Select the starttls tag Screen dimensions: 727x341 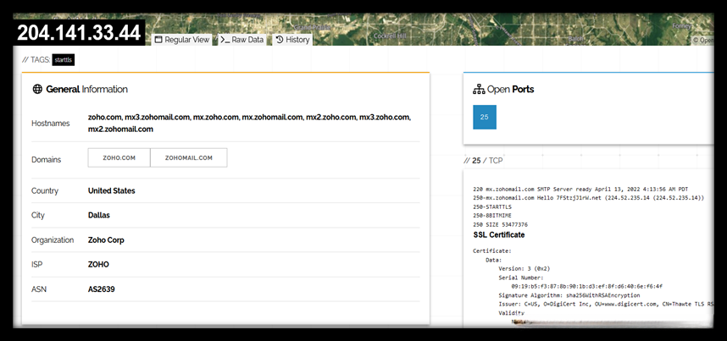point(63,60)
